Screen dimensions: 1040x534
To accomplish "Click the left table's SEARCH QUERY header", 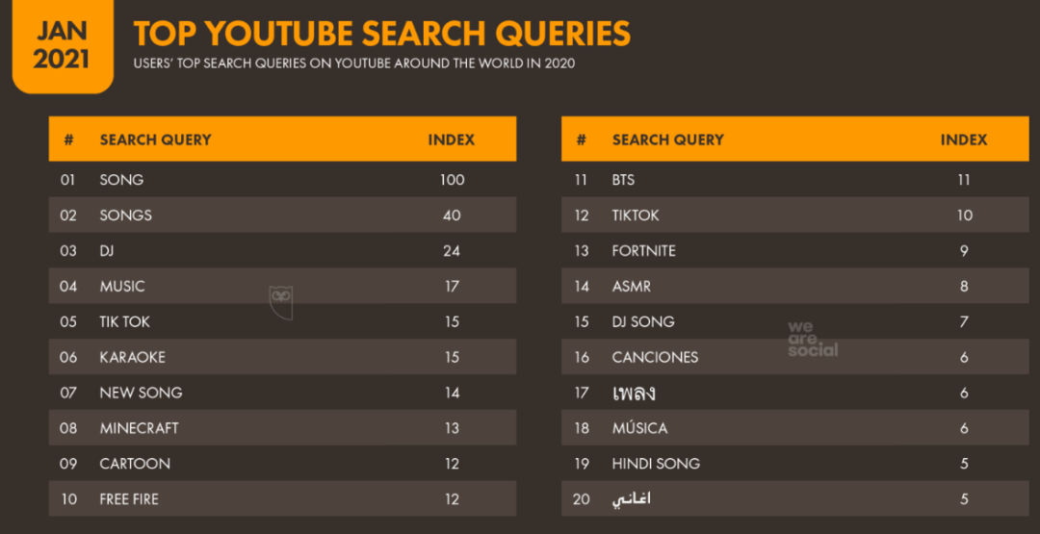I will pos(155,140).
